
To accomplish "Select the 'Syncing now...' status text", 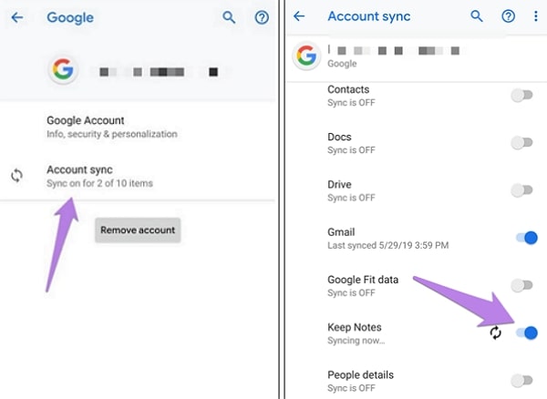I will tap(356, 341).
